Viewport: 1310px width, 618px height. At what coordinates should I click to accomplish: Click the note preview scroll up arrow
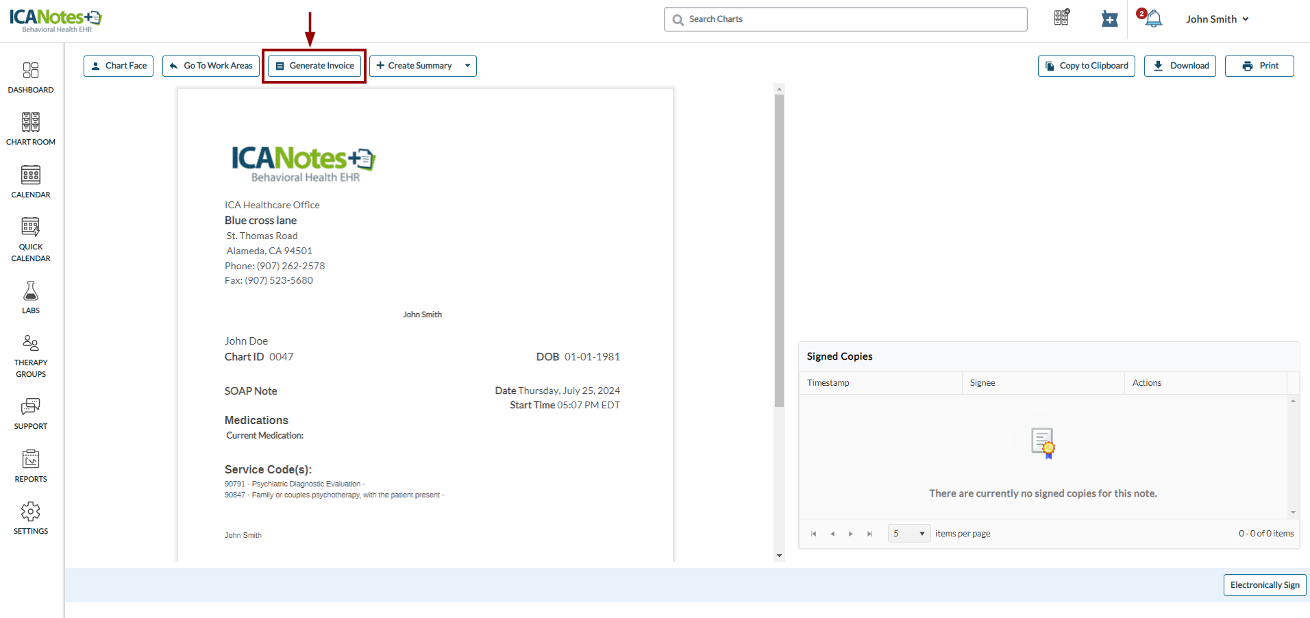click(779, 89)
